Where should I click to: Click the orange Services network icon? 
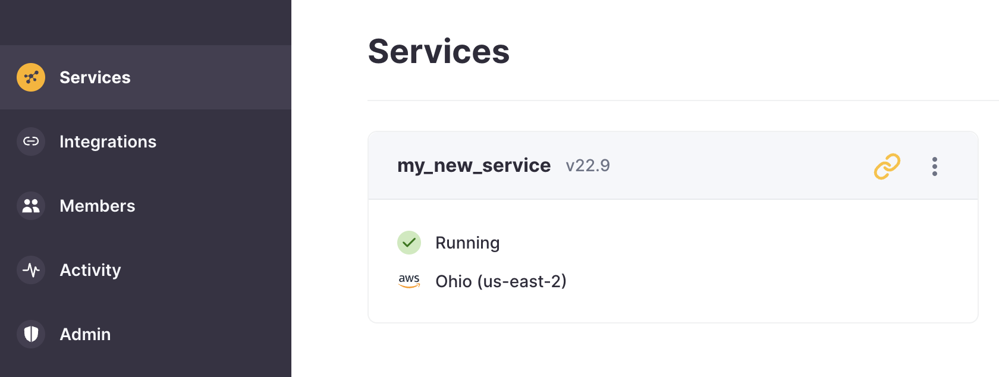[31, 77]
